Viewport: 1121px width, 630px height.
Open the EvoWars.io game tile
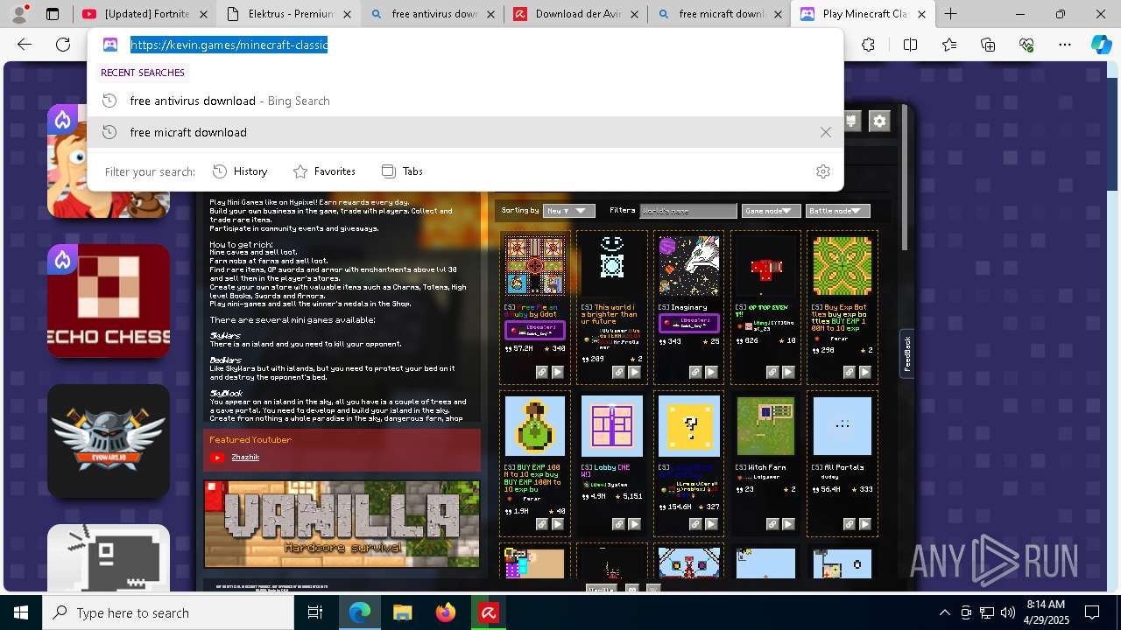[109, 441]
